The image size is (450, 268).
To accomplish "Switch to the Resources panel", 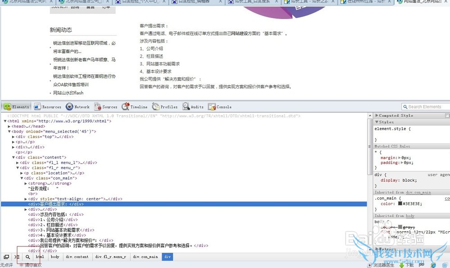I will (48, 107).
